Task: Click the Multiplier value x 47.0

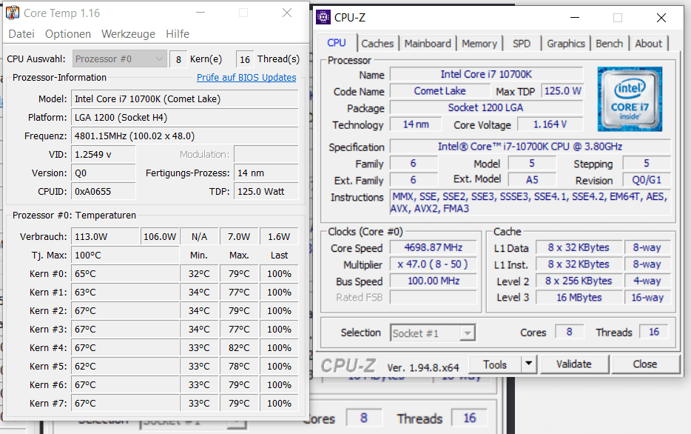Action: click(x=434, y=264)
